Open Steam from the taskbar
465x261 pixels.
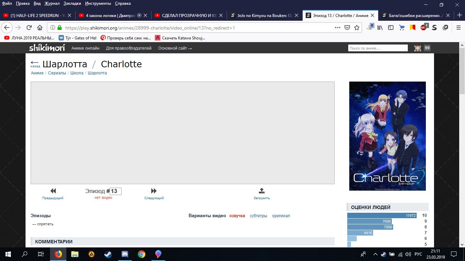pos(108,254)
